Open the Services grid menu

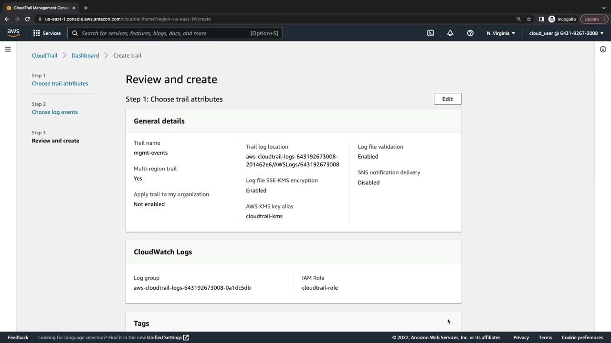tap(46, 33)
